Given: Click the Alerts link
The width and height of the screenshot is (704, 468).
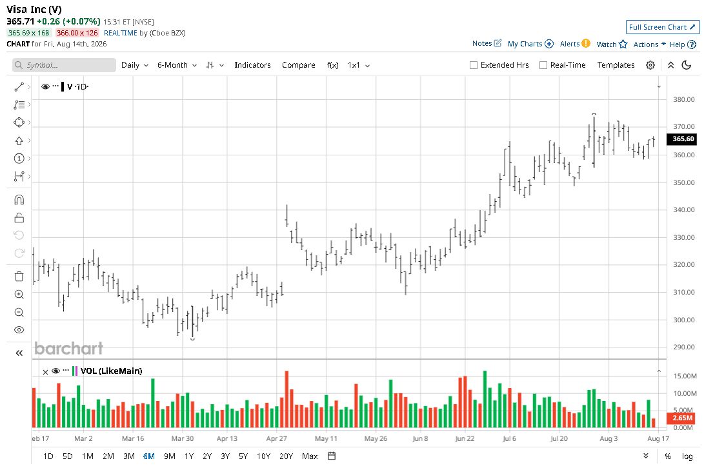Looking at the screenshot, I should (570, 44).
